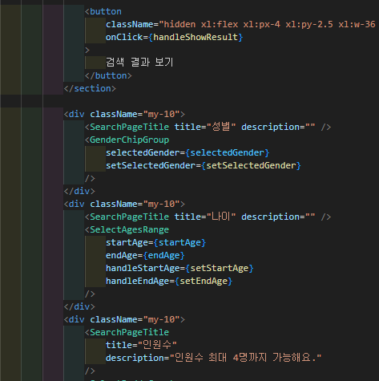
Task: Click the setStartAge value
Action: coord(220,268)
